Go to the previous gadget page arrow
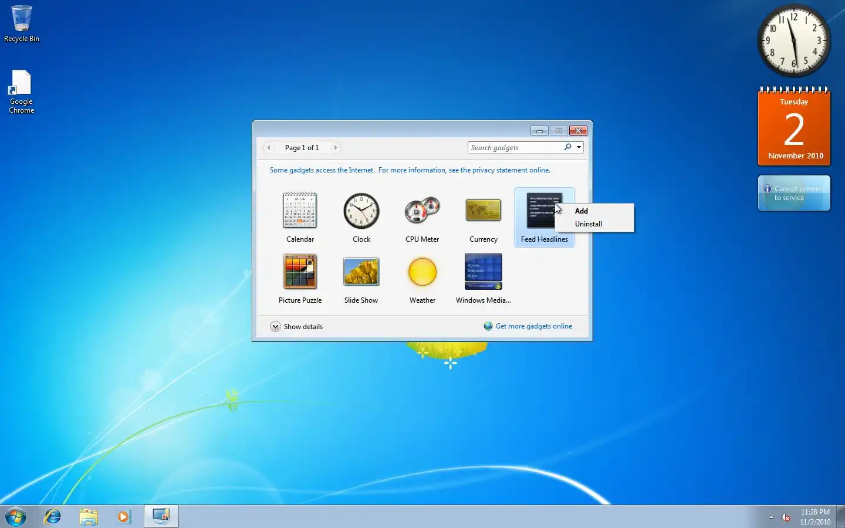The width and height of the screenshot is (845, 528). 269,148
